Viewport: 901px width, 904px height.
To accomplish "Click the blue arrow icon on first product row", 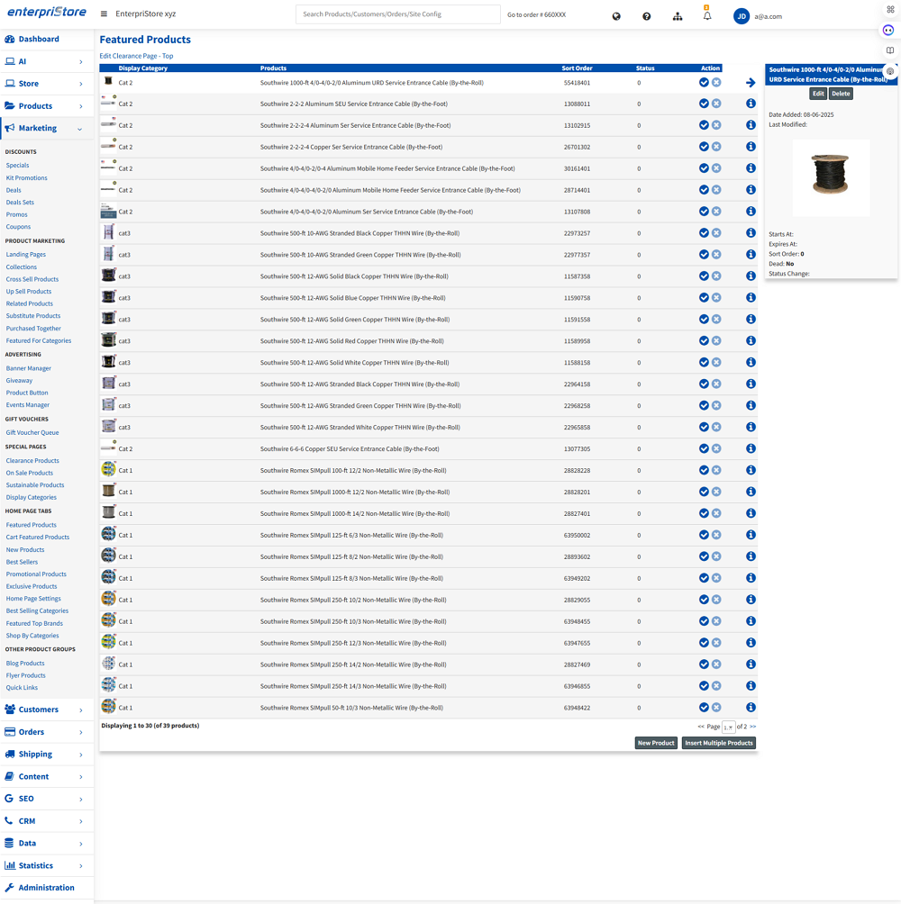I will (x=751, y=83).
